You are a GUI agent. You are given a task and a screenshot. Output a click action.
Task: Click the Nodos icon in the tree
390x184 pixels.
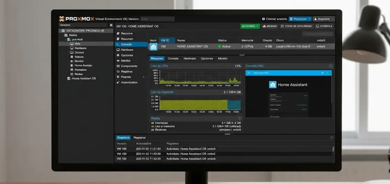click(66, 35)
